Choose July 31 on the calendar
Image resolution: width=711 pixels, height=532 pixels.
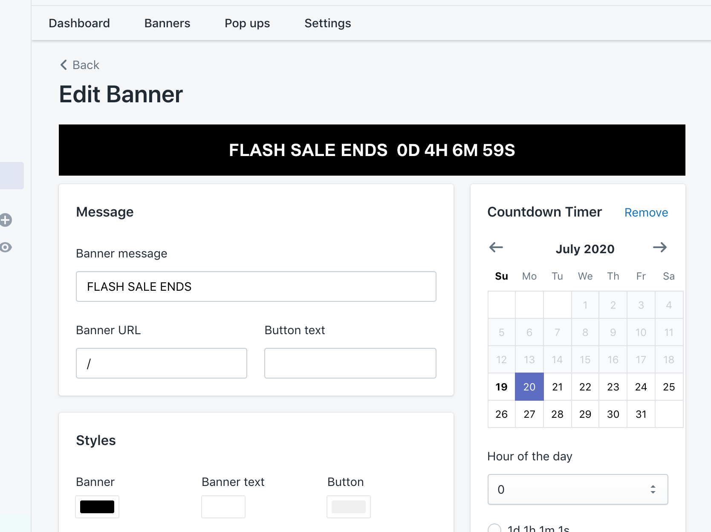point(641,414)
